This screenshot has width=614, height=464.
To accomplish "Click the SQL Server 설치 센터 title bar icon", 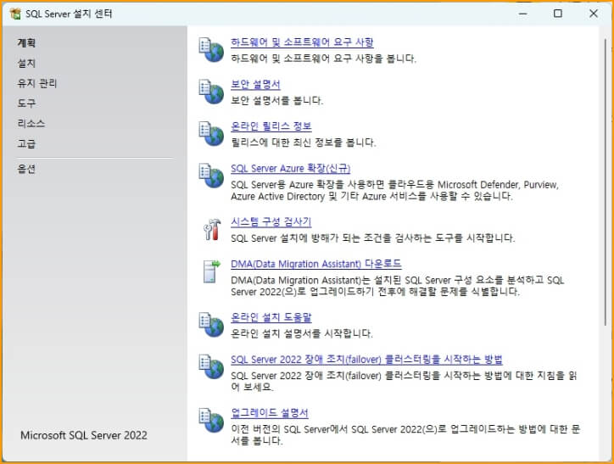I will pyautogui.click(x=15, y=14).
